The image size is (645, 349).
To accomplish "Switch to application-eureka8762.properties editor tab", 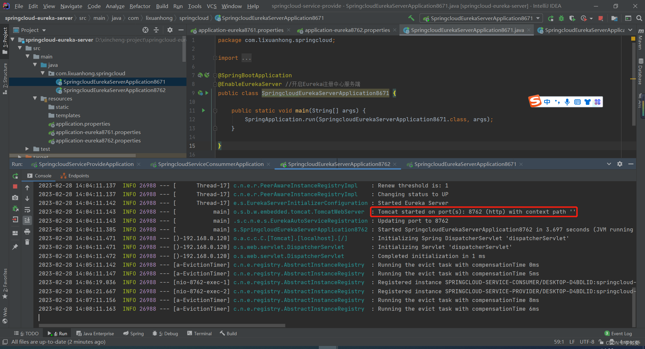I will pos(347,30).
